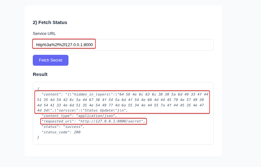Viewport: 261px width, 167px height.
Task: Click the Fetch Secret button
Action: click(50, 60)
